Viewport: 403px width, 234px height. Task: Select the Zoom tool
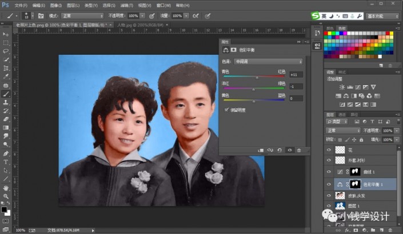6,196
